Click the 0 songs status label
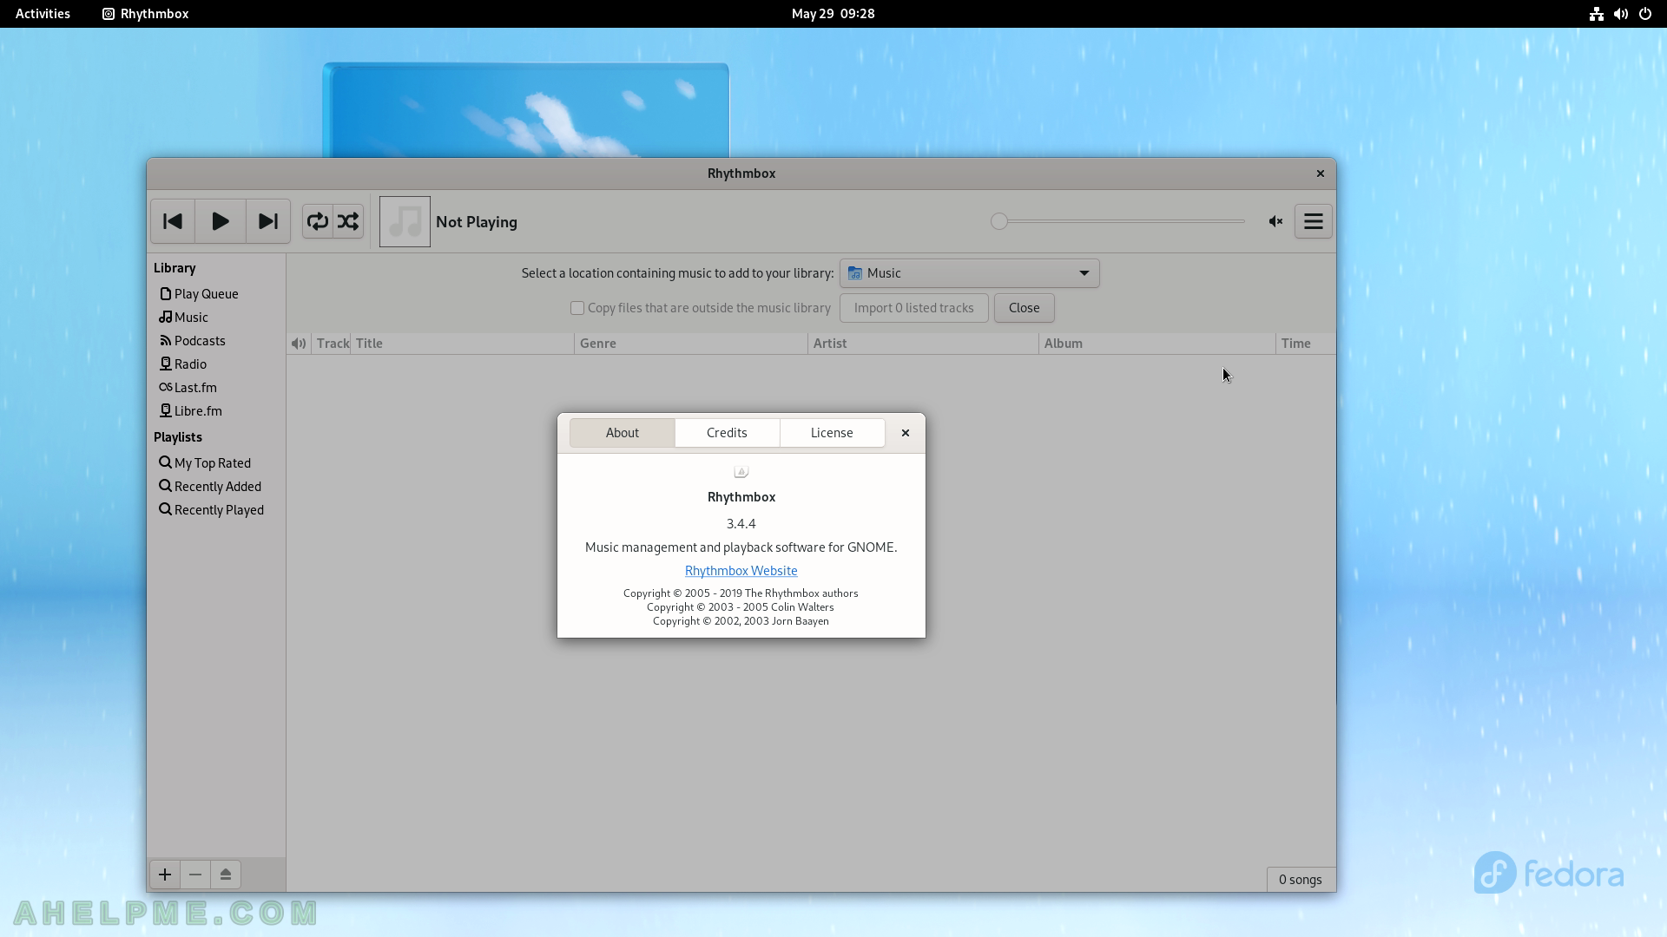Screen dimensions: 1667x937 (1301, 880)
